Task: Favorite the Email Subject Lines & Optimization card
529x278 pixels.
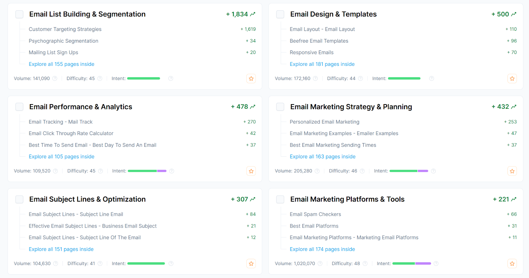Action: pos(251,264)
